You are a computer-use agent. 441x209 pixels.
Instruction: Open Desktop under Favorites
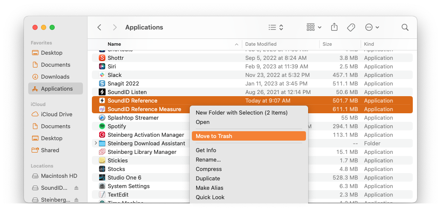click(x=56, y=53)
